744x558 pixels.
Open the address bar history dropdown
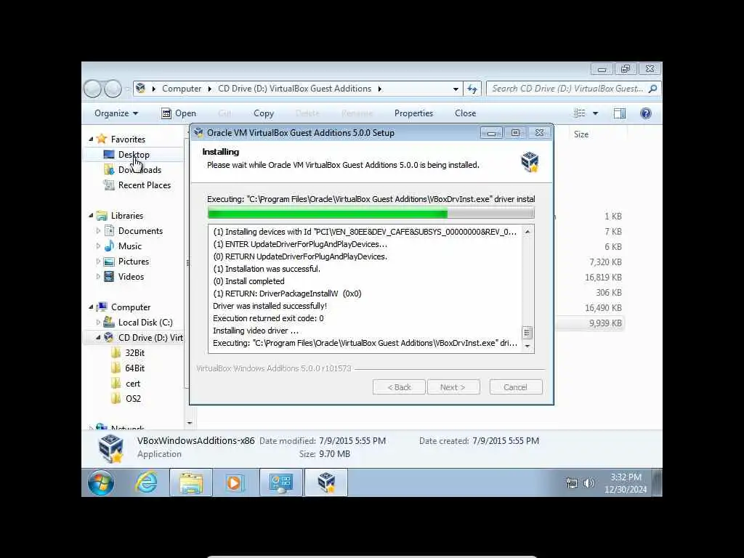click(x=456, y=89)
